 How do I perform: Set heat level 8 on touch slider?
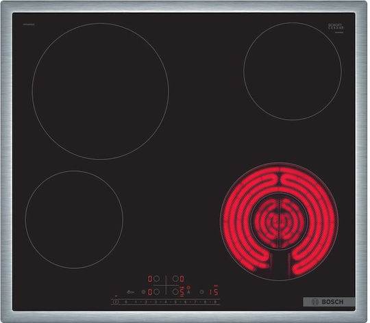coord(205,302)
